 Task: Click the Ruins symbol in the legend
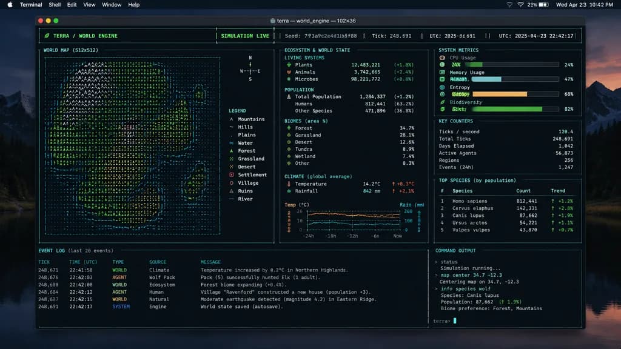[231, 191]
